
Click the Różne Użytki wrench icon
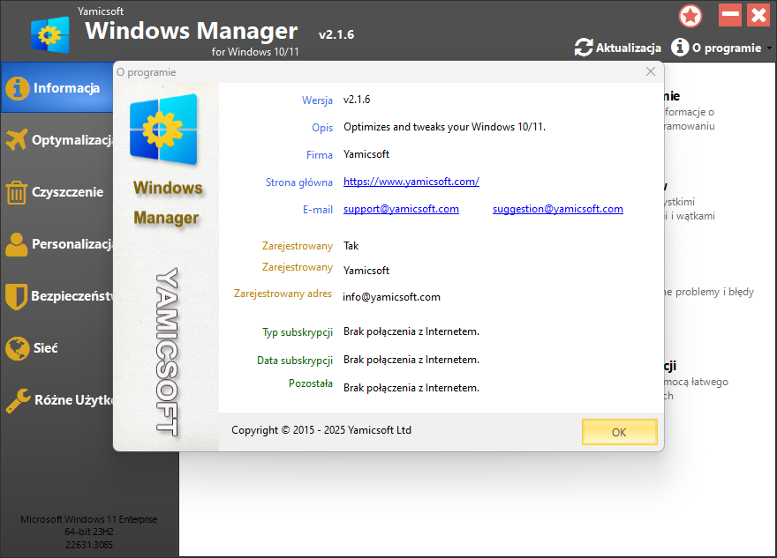(18, 400)
